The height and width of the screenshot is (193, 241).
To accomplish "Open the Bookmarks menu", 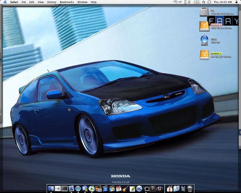I will (x=66, y=2).
